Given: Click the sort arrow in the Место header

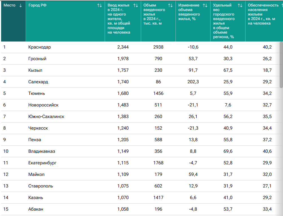Looking at the screenshot, I should [x=21, y=5].
